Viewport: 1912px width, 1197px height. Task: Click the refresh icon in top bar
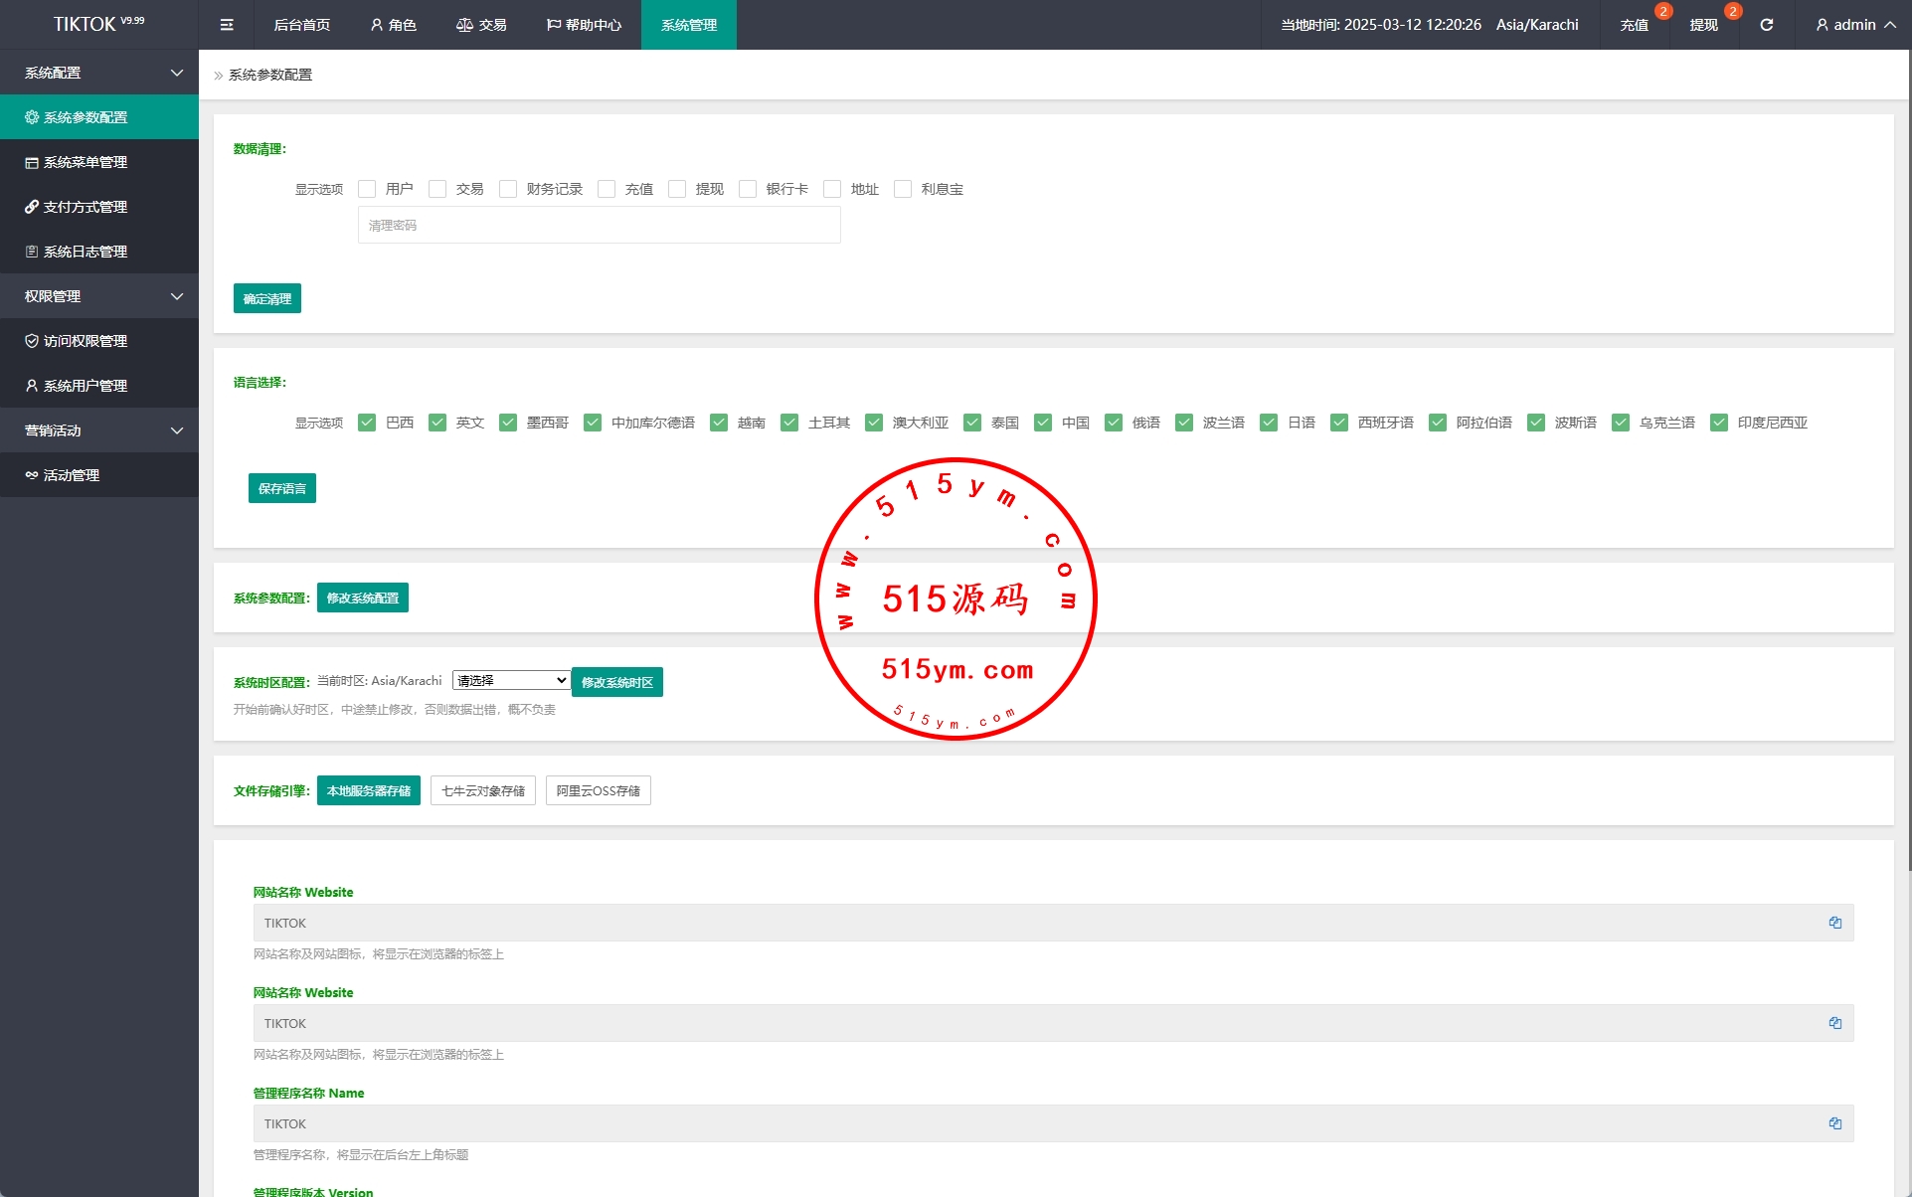(1766, 25)
